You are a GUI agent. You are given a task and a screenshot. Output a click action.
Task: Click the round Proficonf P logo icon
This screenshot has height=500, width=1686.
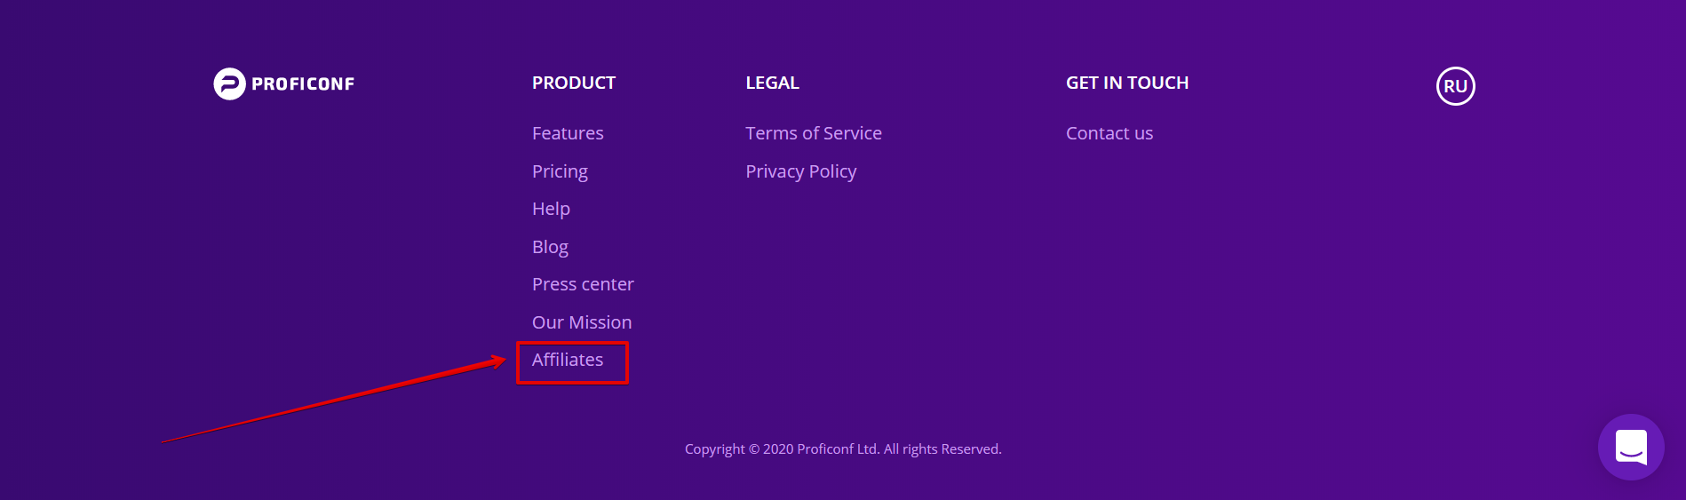[x=229, y=83]
